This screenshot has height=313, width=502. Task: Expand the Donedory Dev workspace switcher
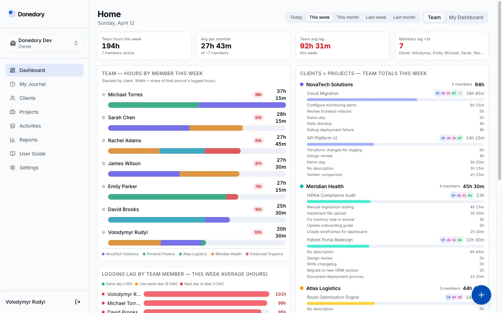pyautogui.click(x=44, y=43)
